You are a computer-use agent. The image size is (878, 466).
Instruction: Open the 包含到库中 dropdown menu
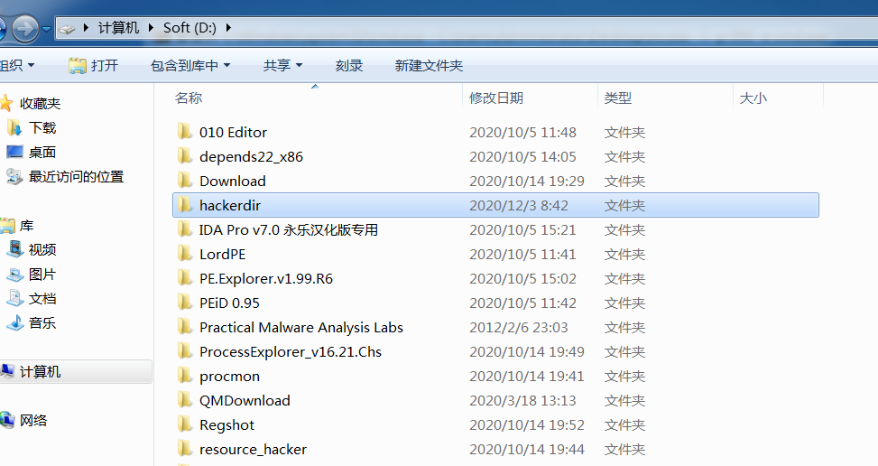tap(190, 66)
